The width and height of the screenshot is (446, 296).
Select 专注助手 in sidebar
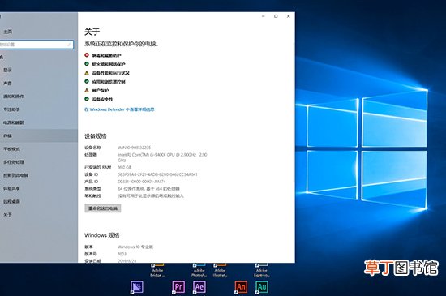click(x=11, y=109)
